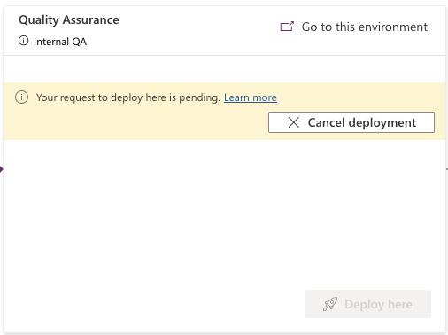Click the X icon in Cancel deployment
Viewport: 448px width, 335px height.
coord(293,122)
